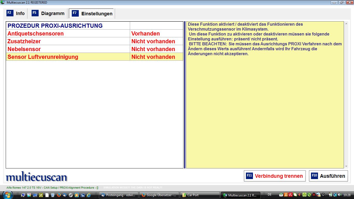Screen dimensions: 354x199
Task: Select the Sensor Luftverunreinigung setting
Action: tap(68, 57)
